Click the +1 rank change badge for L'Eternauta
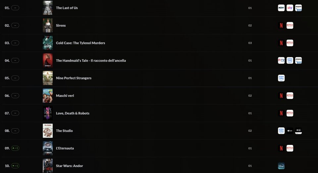This screenshot has height=173, width=318. [15, 148]
